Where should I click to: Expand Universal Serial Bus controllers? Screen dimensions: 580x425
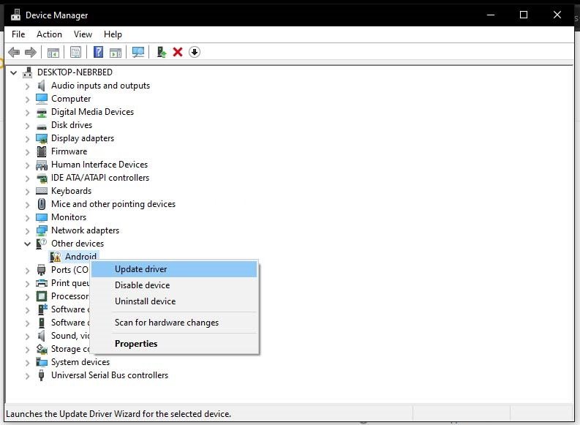pyautogui.click(x=27, y=376)
